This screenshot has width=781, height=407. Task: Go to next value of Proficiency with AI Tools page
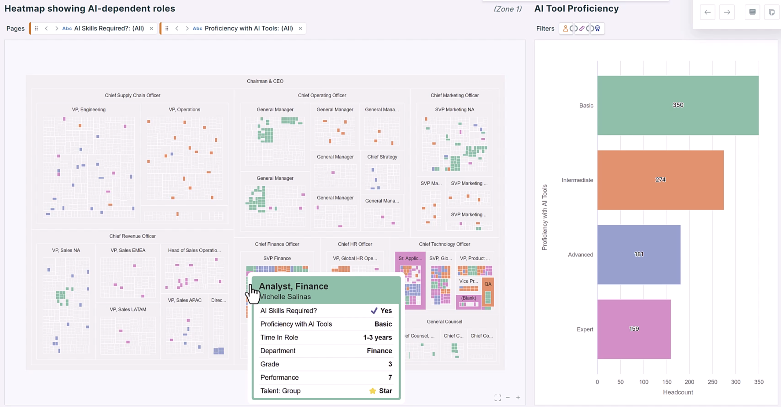(x=187, y=28)
